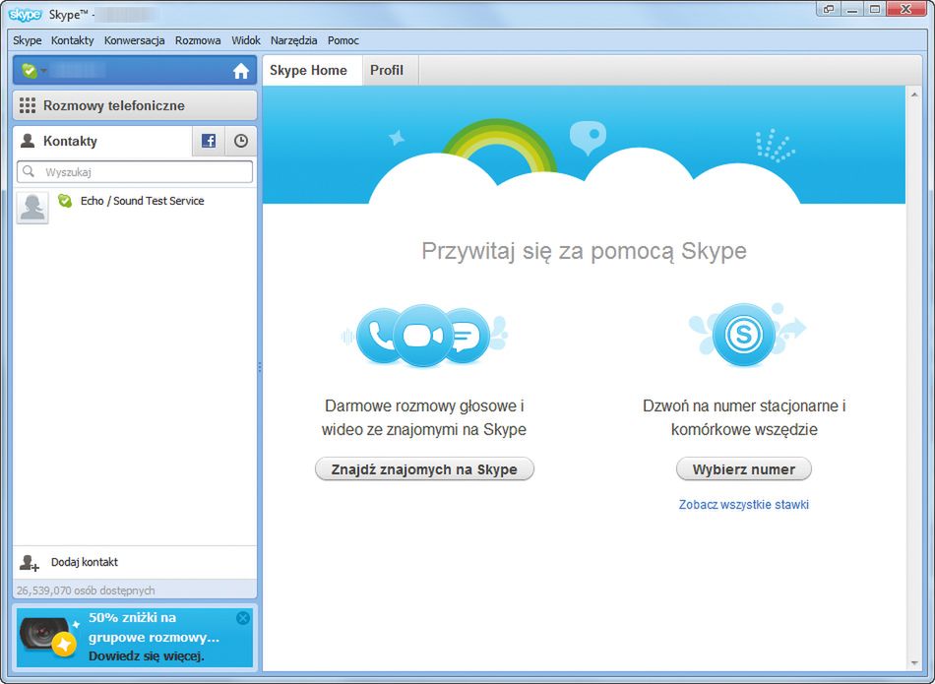
Task: Click the speech bubble icon in the banner
Action: [588, 137]
